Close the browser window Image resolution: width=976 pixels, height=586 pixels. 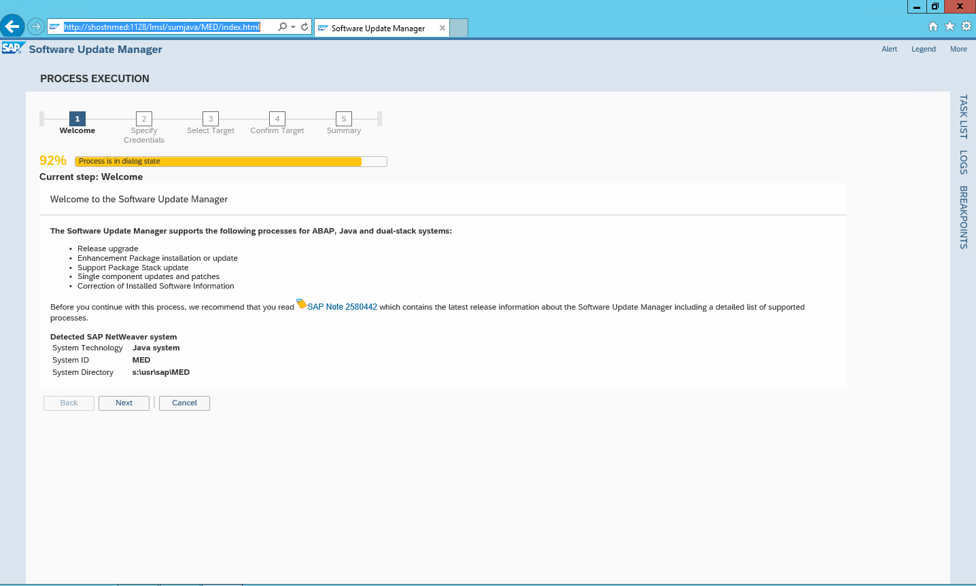(x=960, y=7)
